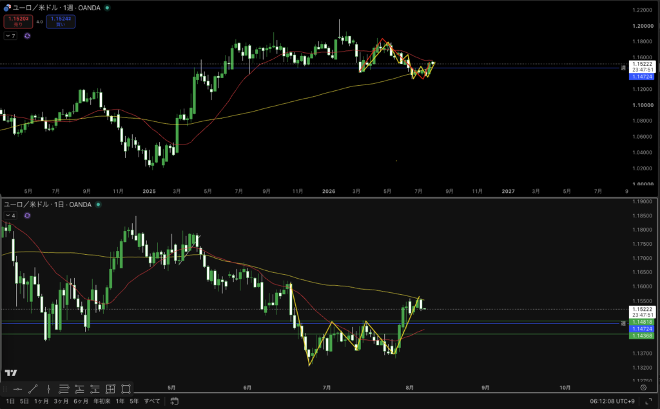Open chart settings gear at bottom right

(644, 388)
